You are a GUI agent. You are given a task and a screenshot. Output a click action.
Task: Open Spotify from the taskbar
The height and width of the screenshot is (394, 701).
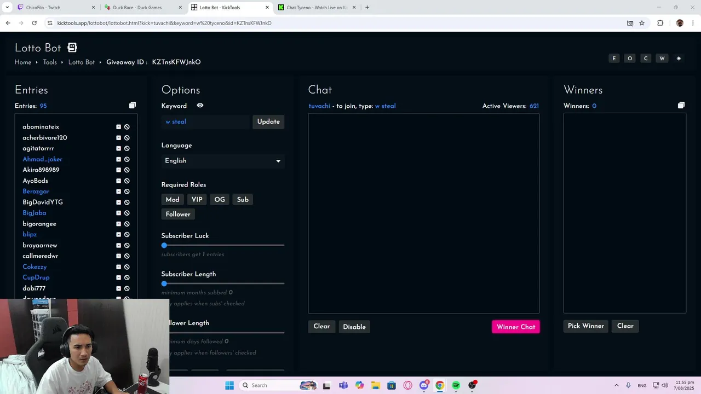[456, 385]
